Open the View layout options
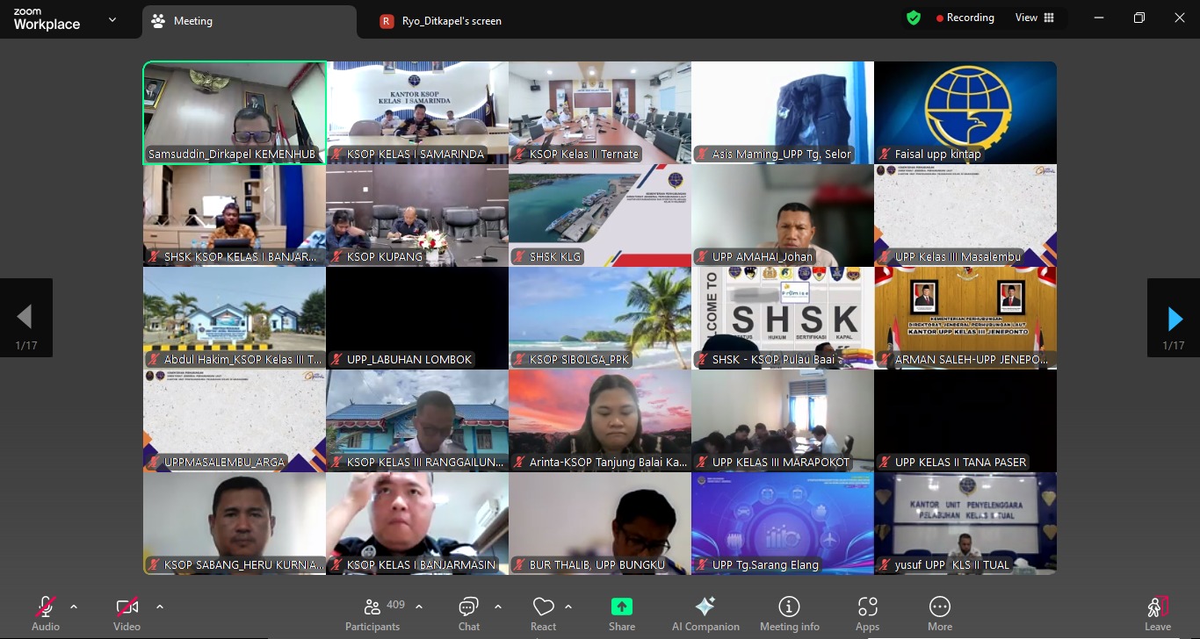Viewport: 1200px width, 639px height. pyautogui.click(x=1035, y=18)
